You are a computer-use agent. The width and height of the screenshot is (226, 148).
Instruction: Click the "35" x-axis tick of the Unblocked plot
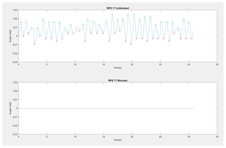[x=217, y=65]
